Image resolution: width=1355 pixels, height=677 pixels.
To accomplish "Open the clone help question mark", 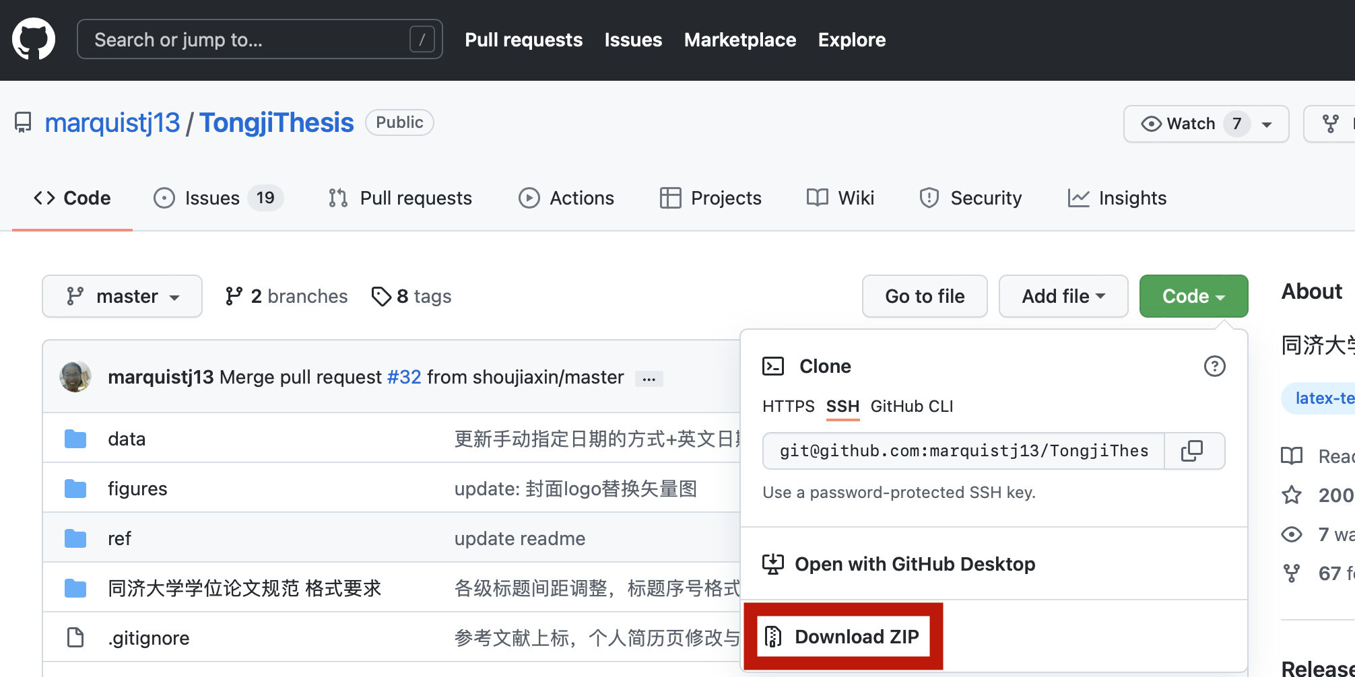I will (1214, 366).
